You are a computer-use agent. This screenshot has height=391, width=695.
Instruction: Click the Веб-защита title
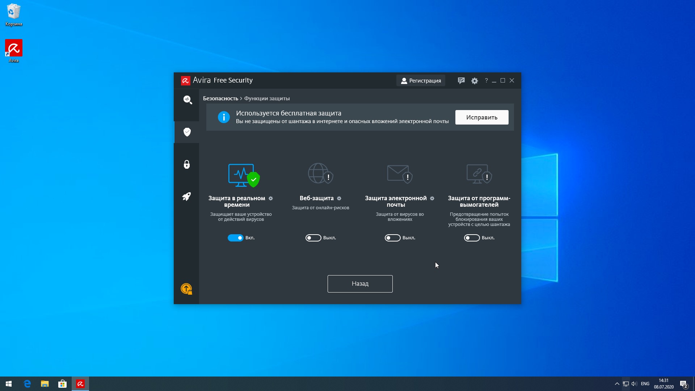(x=317, y=198)
